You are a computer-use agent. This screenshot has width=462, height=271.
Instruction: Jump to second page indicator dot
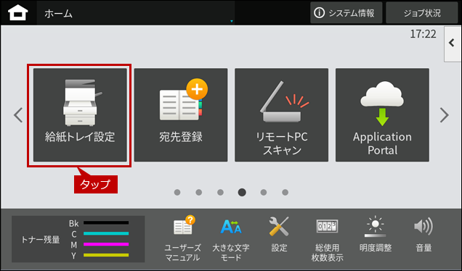click(199, 192)
